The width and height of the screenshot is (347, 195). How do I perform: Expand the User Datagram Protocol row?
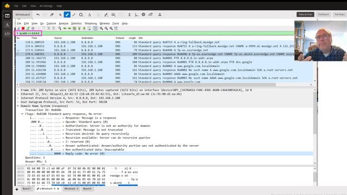pyautogui.click(x=18, y=102)
